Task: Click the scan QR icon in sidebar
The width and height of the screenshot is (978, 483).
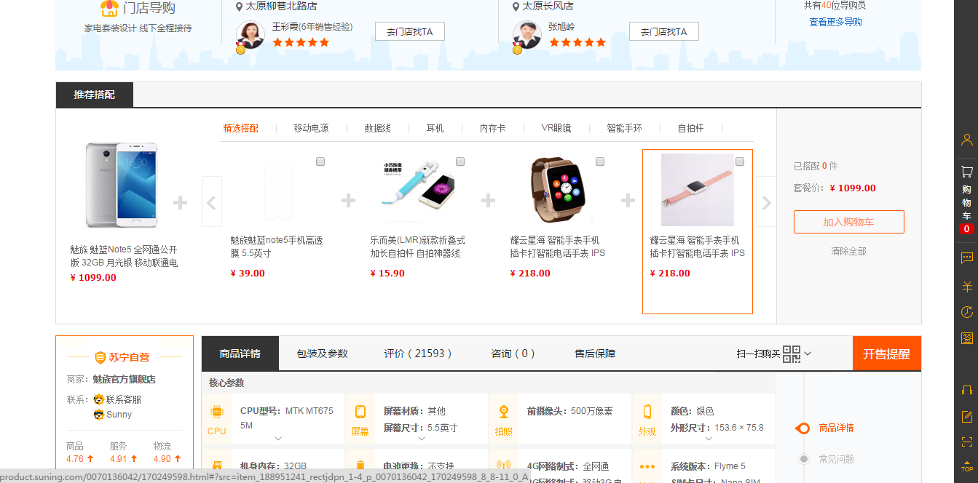Action: tap(966, 442)
